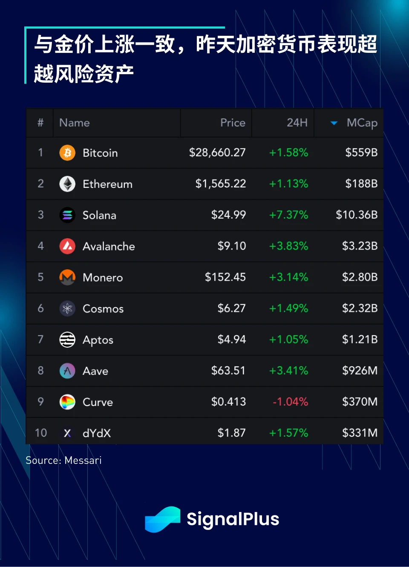Click the Source: Messari text

click(x=63, y=461)
